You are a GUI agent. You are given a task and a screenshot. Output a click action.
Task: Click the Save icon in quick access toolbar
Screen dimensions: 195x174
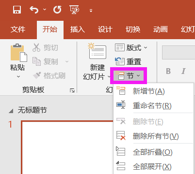17,10
